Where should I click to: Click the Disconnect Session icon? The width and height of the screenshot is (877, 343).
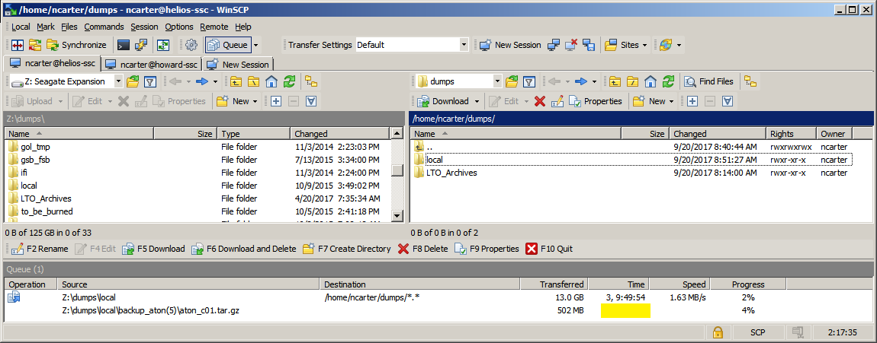pos(571,45)
